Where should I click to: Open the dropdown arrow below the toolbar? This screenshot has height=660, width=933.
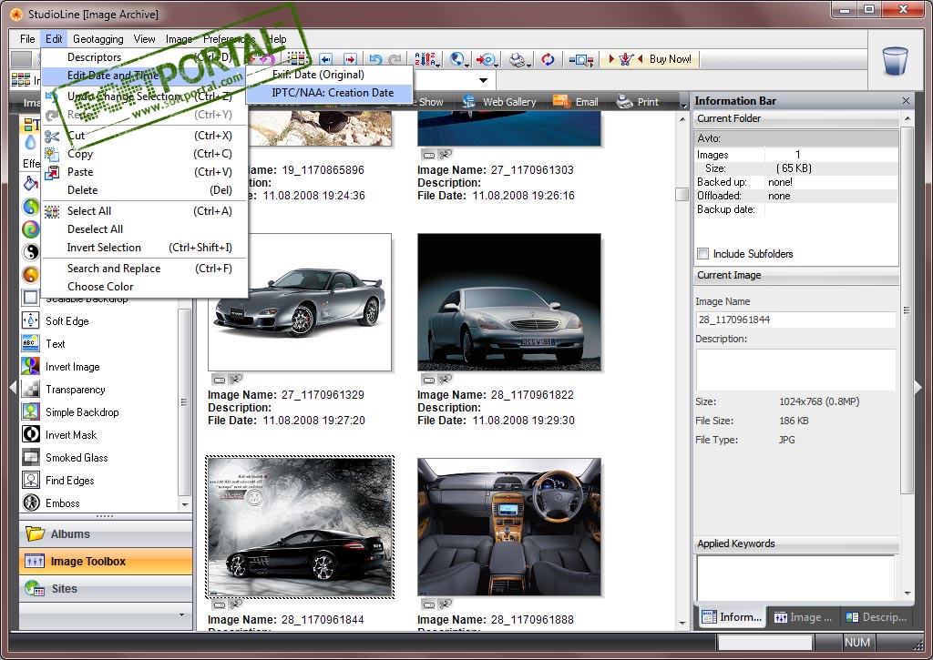483,80
